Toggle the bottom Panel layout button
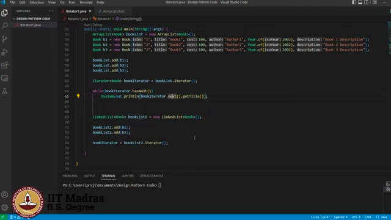The image size is (391, 220). 360,2
